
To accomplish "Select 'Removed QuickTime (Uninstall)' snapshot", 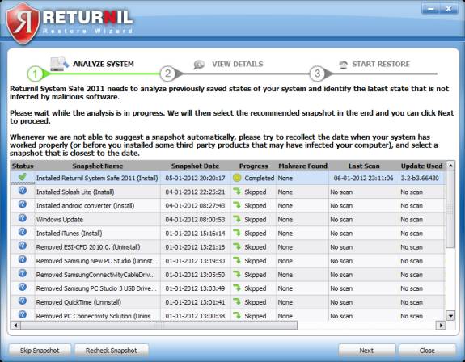I will pos(78,302).
